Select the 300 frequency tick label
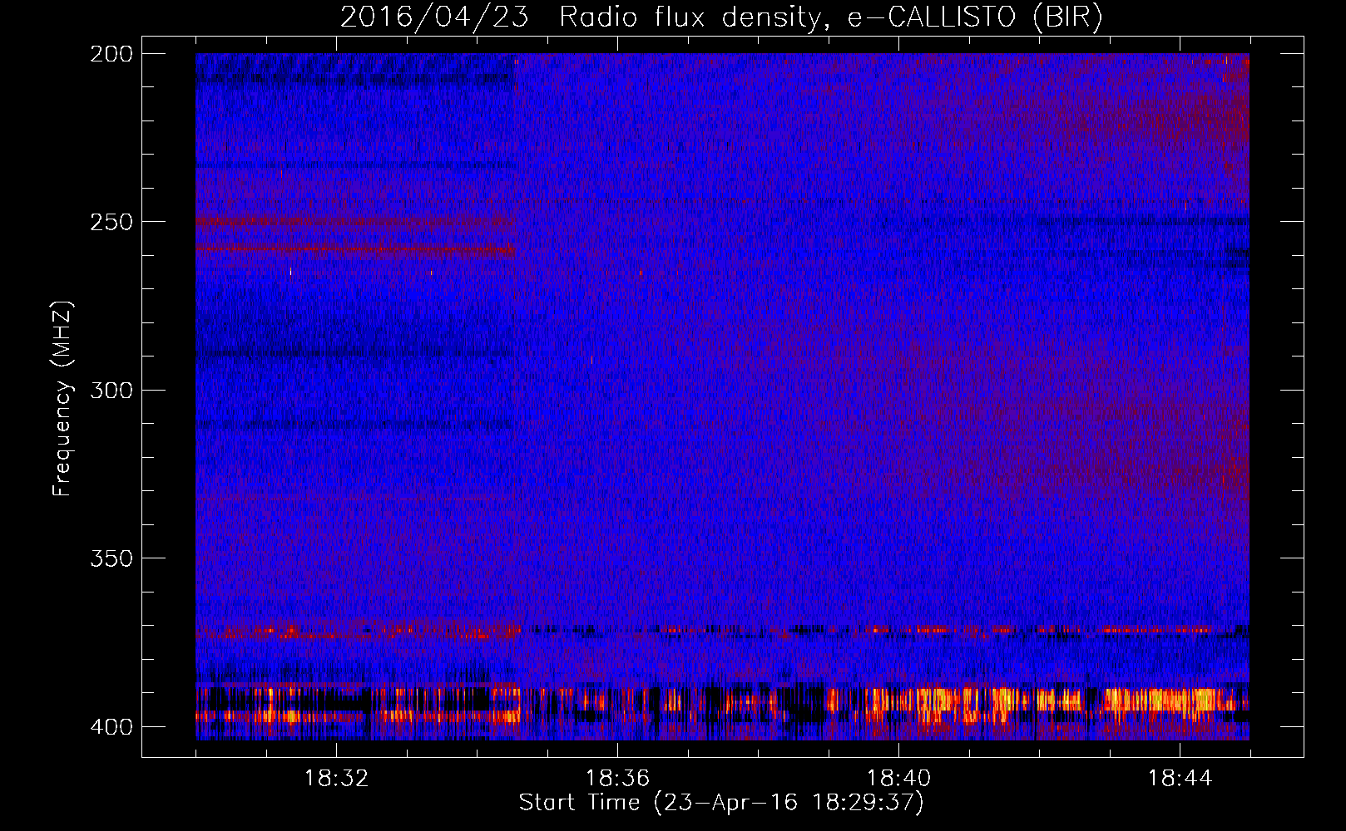 point(111,390)
